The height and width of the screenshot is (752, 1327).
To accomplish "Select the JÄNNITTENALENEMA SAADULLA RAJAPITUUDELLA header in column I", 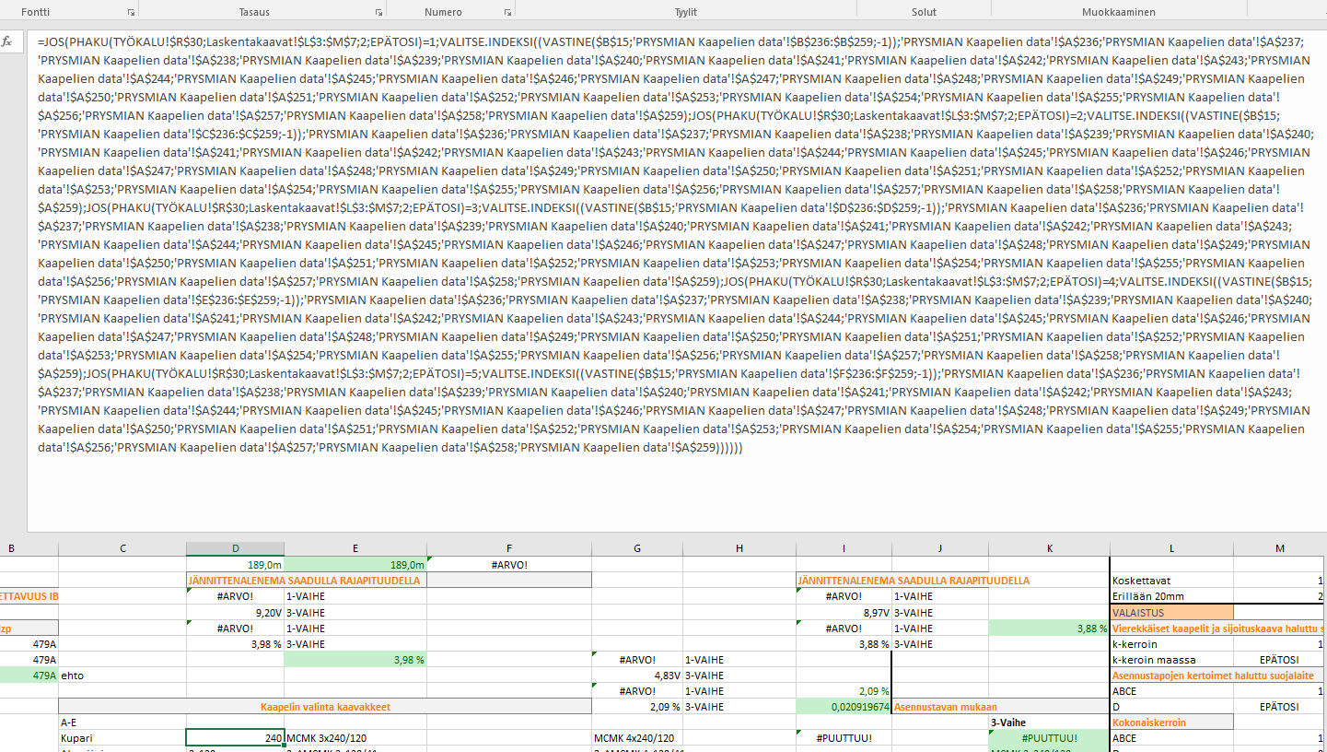I will 914,581.
